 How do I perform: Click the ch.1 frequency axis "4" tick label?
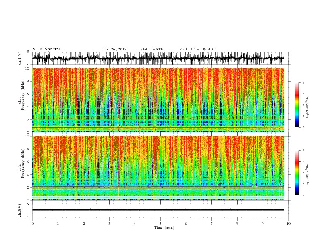pos(29,107)
